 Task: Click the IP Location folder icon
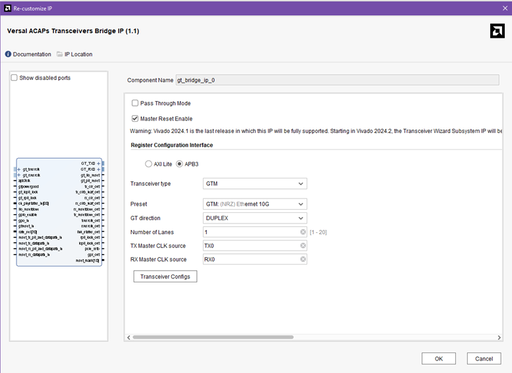pyautogui.click(x=59, y=54)
